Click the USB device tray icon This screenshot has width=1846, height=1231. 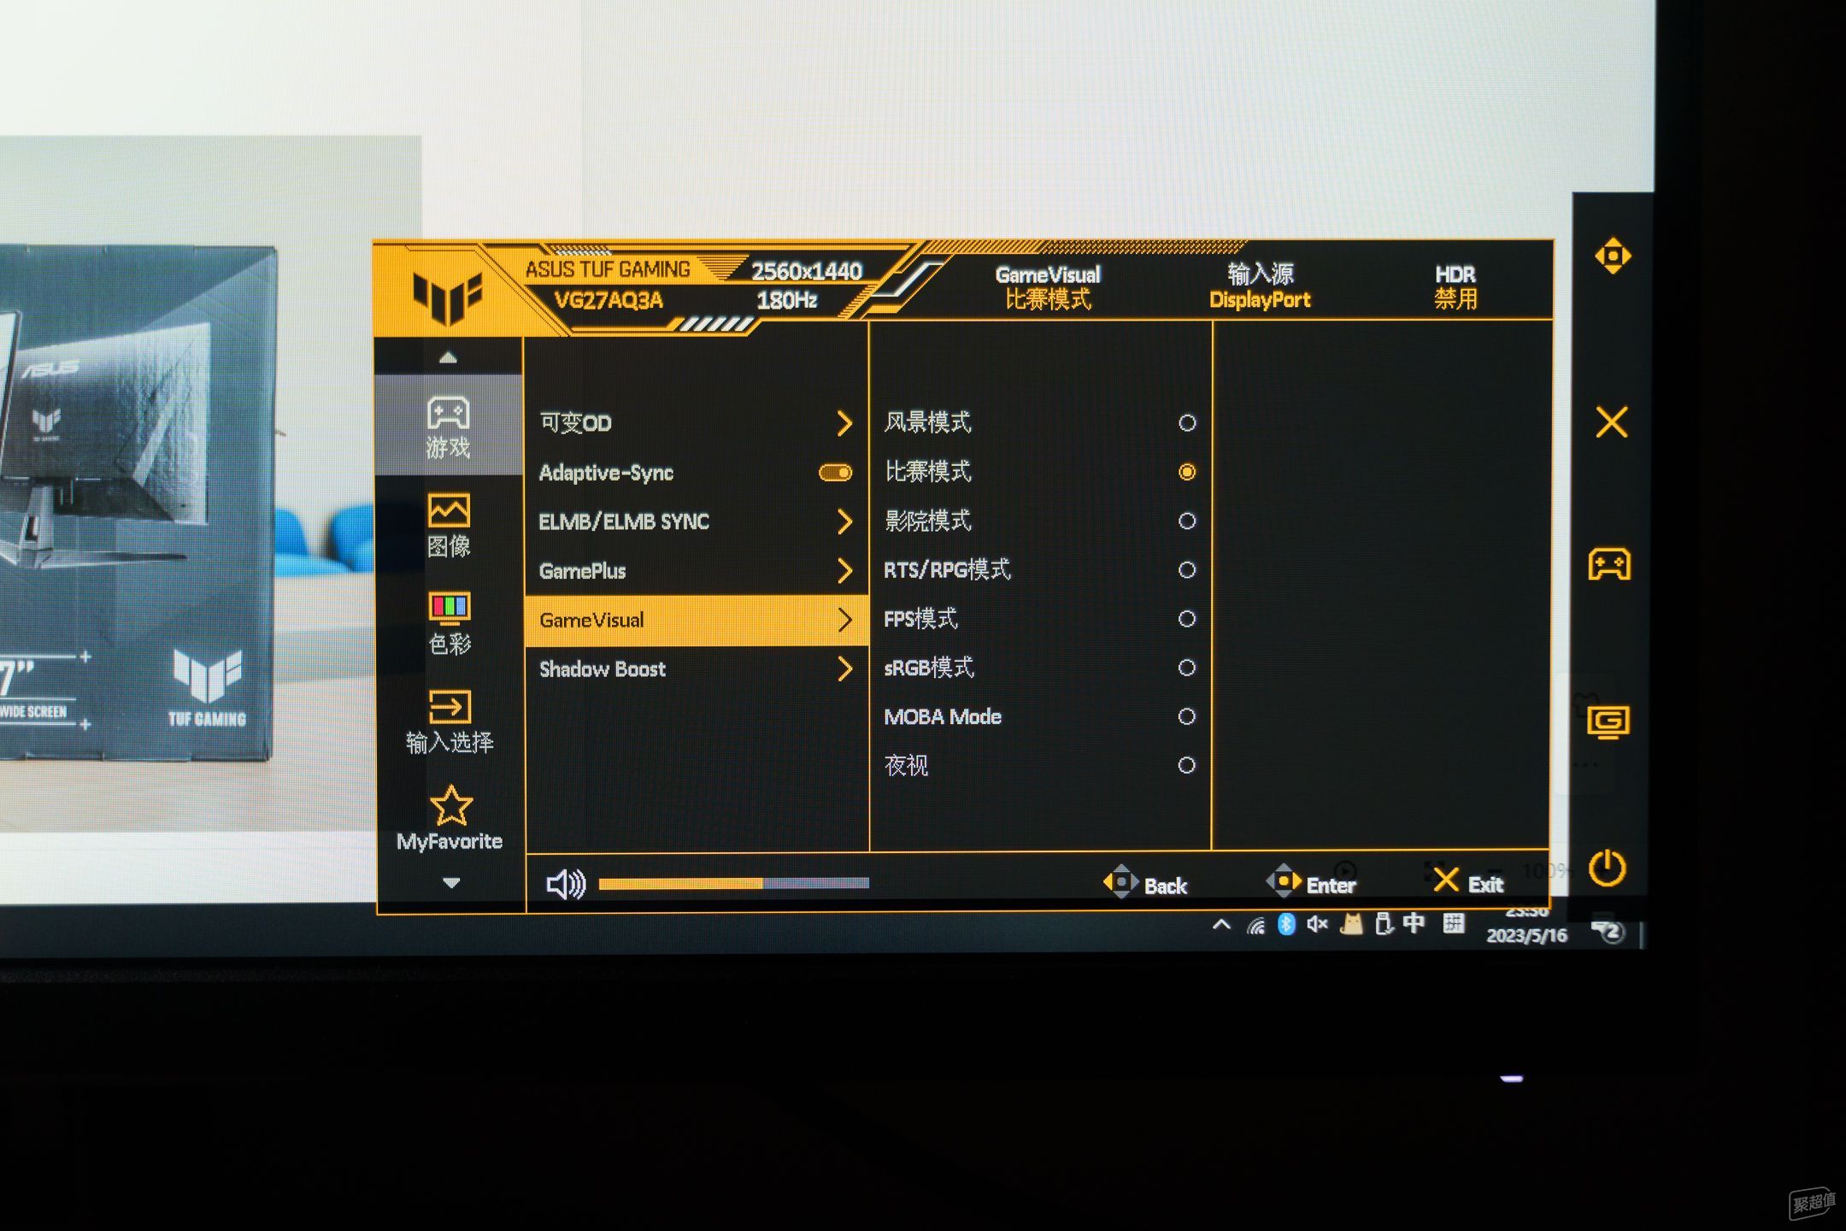pyautogui.click(x=1384, y=924)
